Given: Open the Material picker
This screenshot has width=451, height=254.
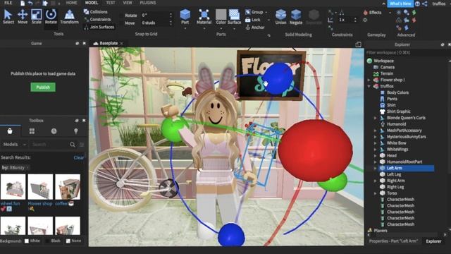Looking at the screenshot, I should (204, 16).
